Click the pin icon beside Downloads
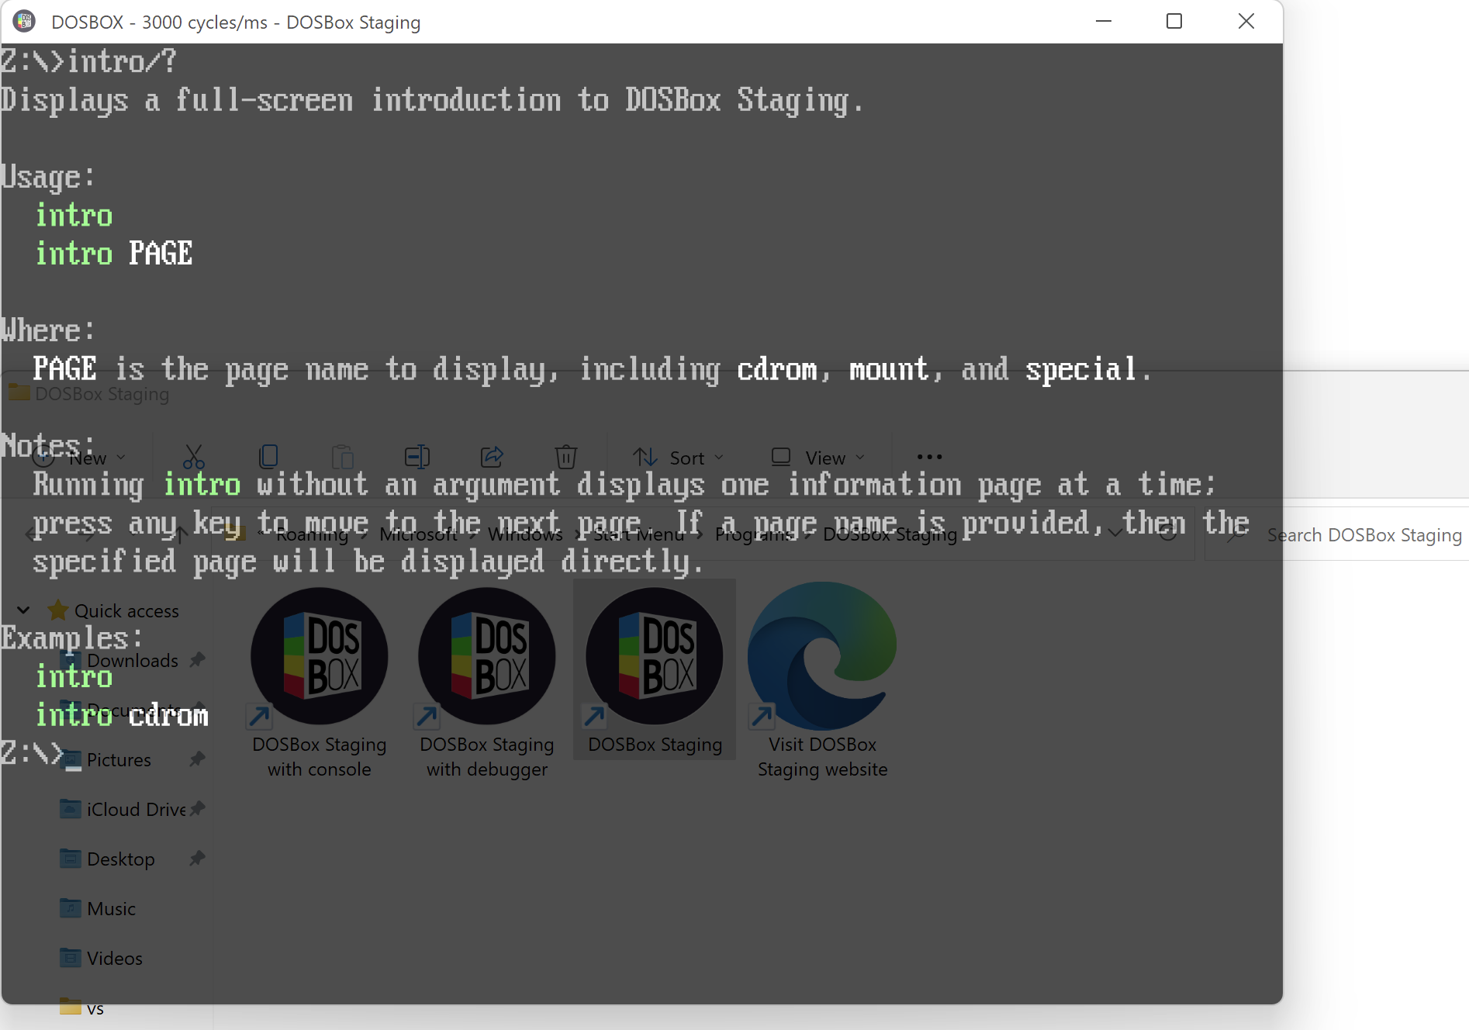This screenshot has width=1469, height=1030. tap(198, 660)
